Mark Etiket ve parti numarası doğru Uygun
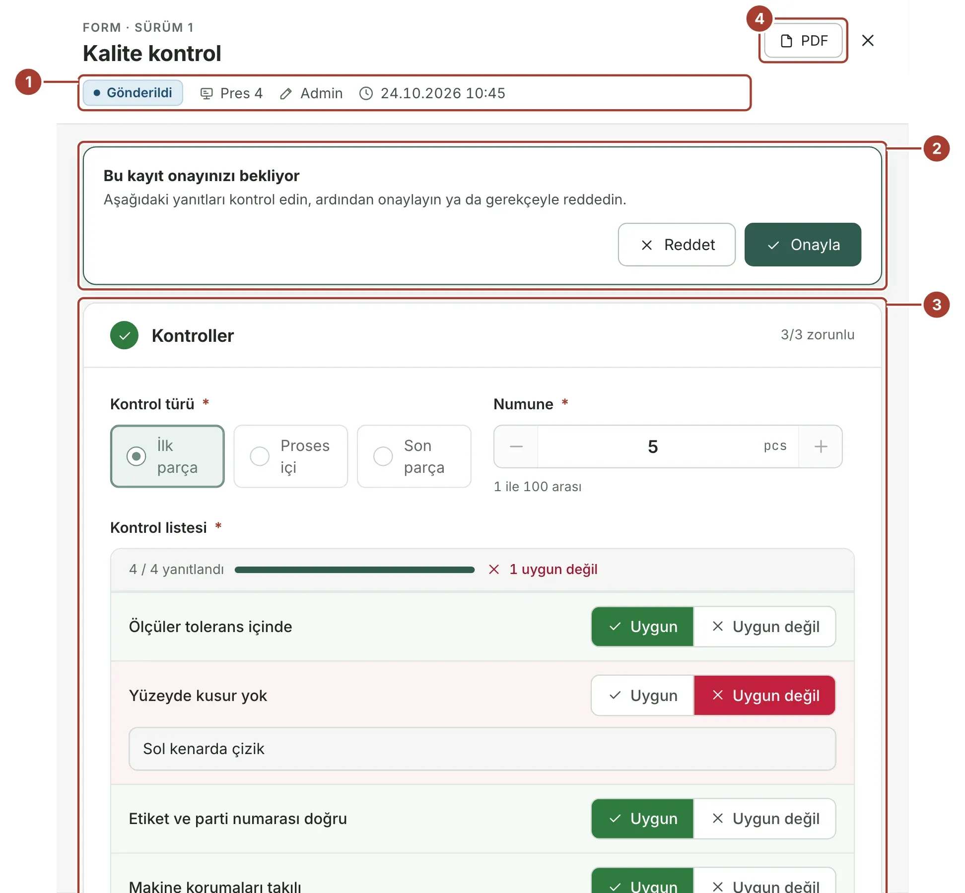This screenshot has width=965, height=893. [642, 819]
